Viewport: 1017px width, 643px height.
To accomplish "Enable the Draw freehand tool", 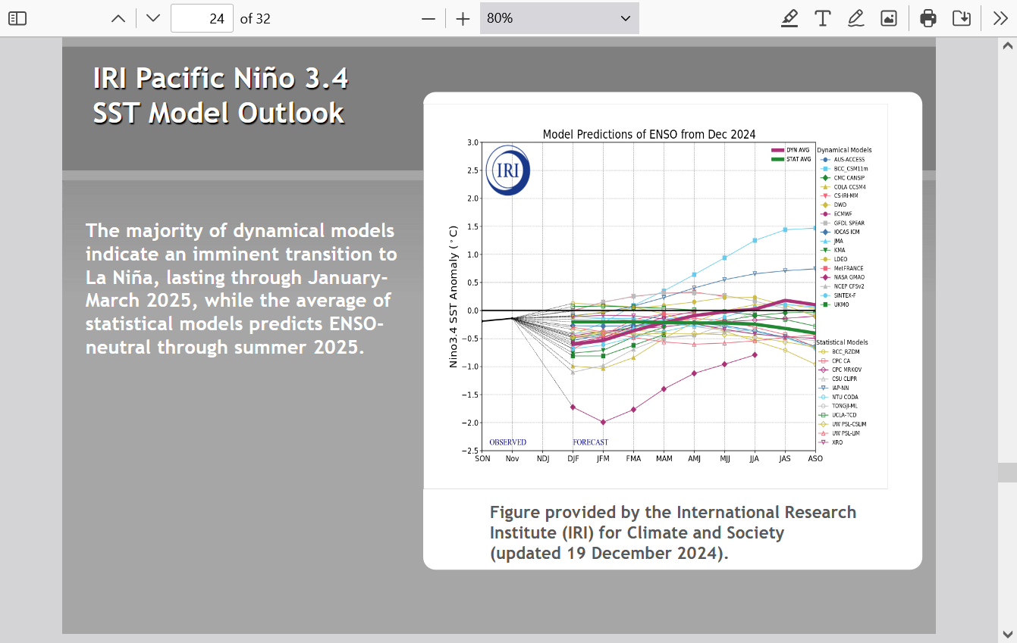I will click(x=855, y=18).
